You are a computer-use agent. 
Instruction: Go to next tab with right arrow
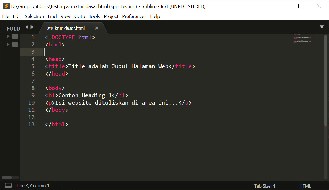tap(32, 27)
